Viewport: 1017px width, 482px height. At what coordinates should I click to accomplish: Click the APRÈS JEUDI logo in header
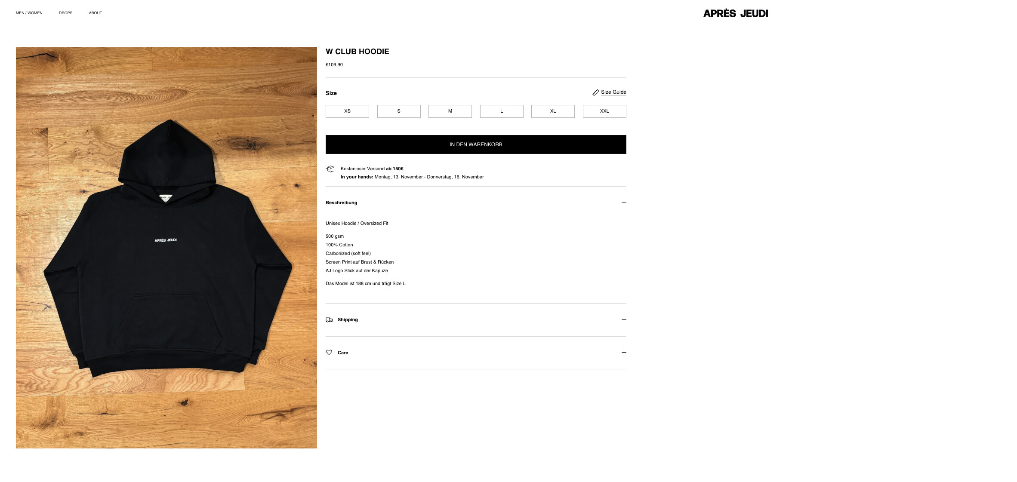[736, 13]
